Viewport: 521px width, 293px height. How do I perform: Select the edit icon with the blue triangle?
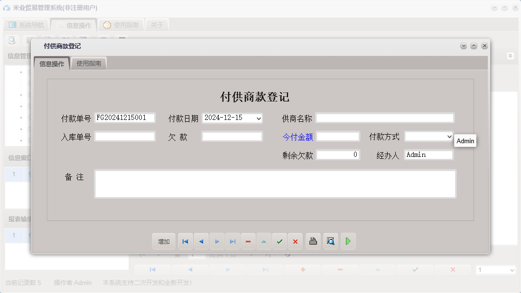264,241
